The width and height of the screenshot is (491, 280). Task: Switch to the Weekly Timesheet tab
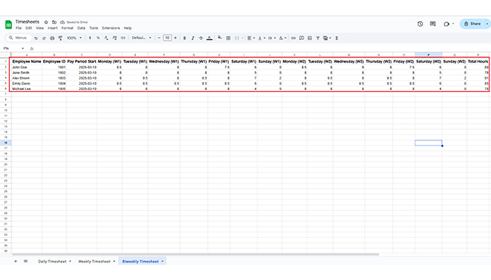click(x=94, y=261)
